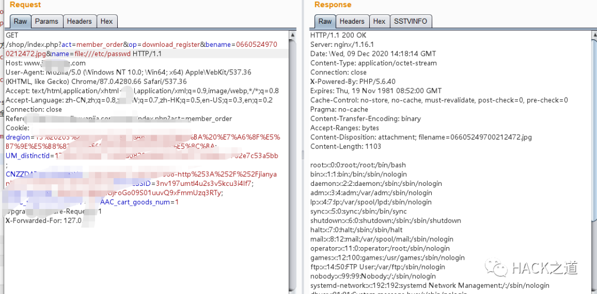The image size is (597, 294).
Task: Click 'Content-Transfer-Encoding: binary' line
Action: (365, 119)
